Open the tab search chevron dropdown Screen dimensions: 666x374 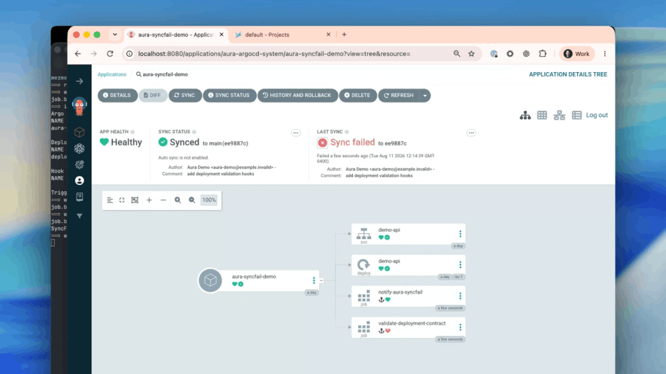click(x=114, y=35)
